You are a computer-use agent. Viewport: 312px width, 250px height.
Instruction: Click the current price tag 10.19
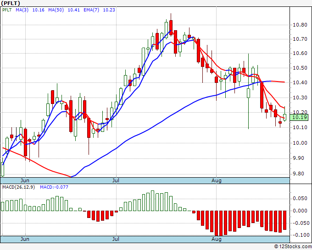(300, 117)
